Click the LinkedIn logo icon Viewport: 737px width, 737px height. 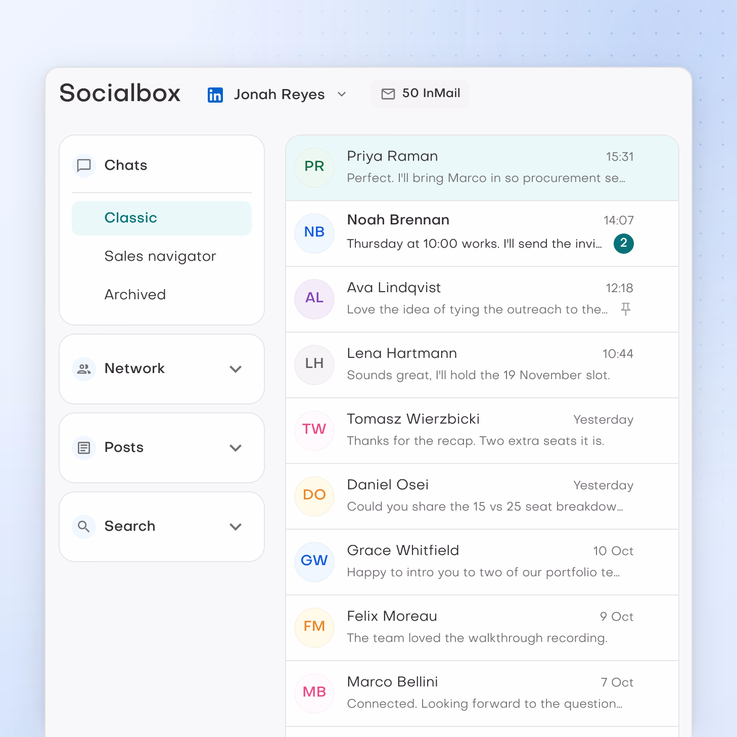click(215, 95)
